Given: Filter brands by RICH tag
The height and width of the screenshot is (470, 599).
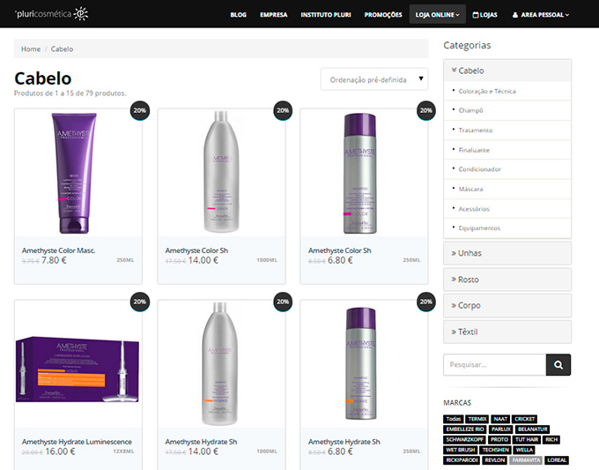Looking at the screenshot, I should pyautogui.click(x=551, y=440).
